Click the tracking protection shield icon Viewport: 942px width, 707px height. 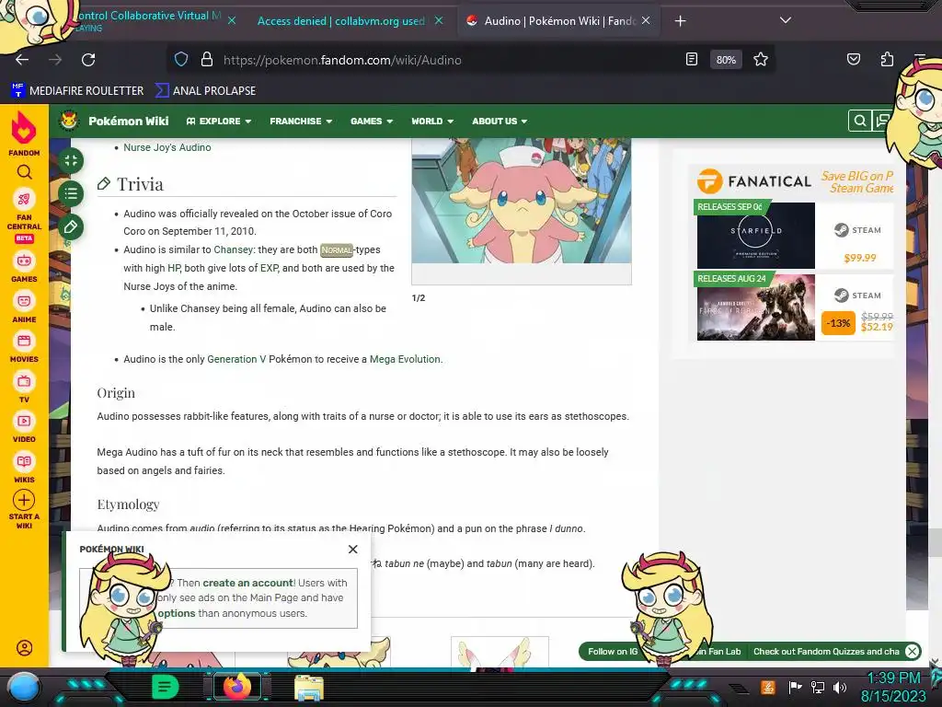click(x=181, y=59)
